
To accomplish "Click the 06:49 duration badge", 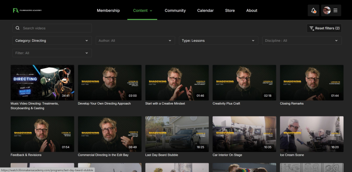I will tap(133, 147).
